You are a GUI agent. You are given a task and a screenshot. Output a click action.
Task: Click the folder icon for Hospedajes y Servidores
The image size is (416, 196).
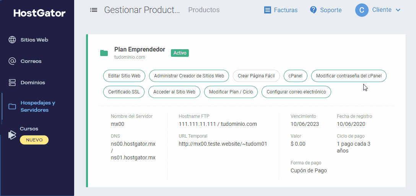pos(12,106)
